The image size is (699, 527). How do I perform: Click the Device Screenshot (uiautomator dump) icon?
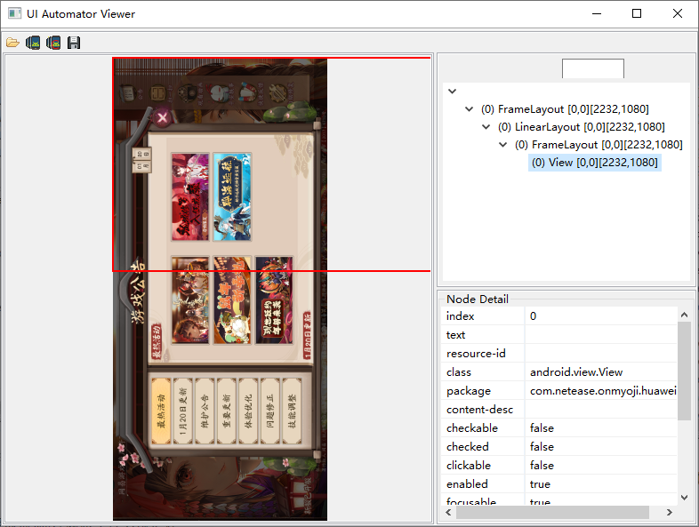point(33,43)
